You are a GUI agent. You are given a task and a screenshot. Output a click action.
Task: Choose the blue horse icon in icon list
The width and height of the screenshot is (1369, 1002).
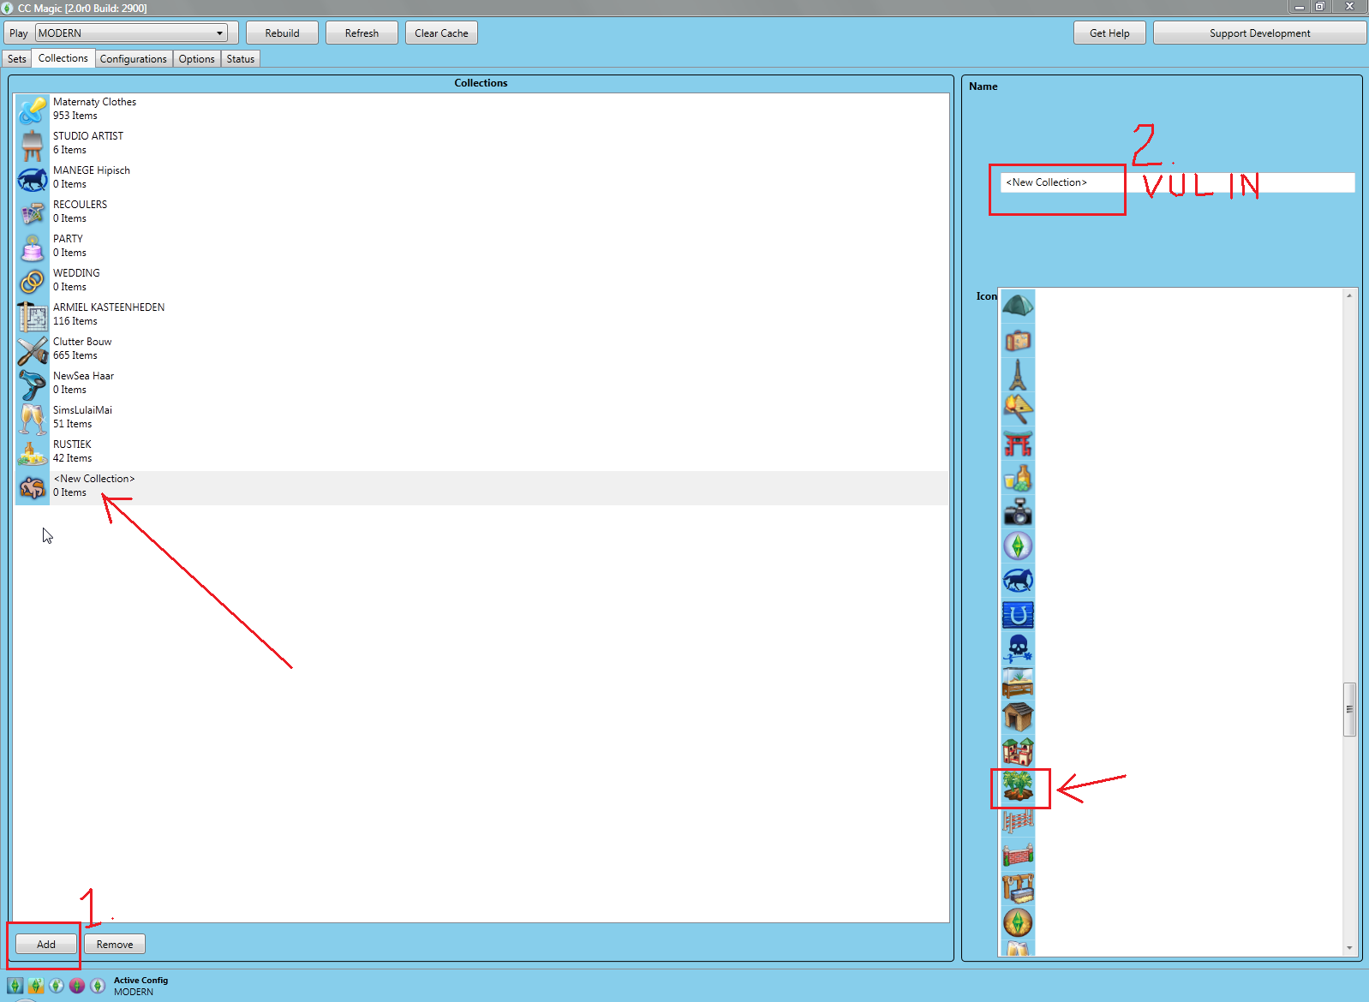[1018, 580]
